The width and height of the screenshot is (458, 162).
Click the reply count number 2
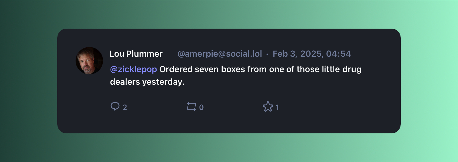click(125, 107)
